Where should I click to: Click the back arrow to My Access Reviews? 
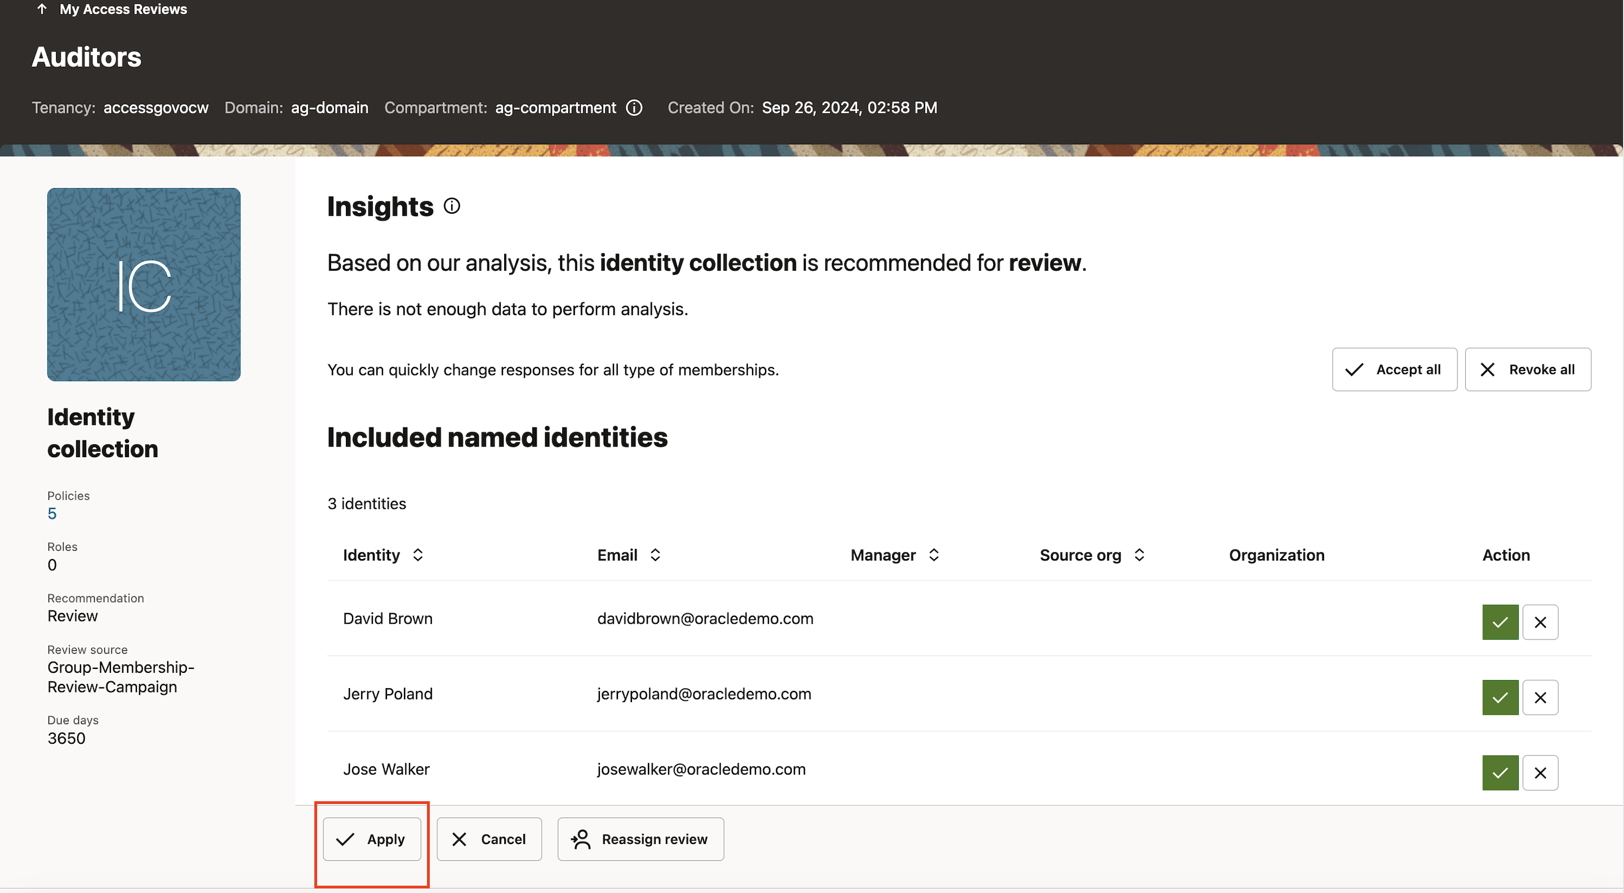pos(42,9)
